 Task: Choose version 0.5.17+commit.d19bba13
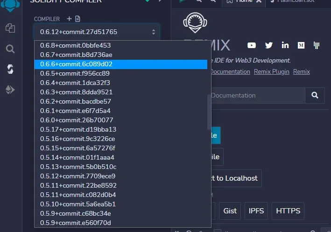click(121, 129)
